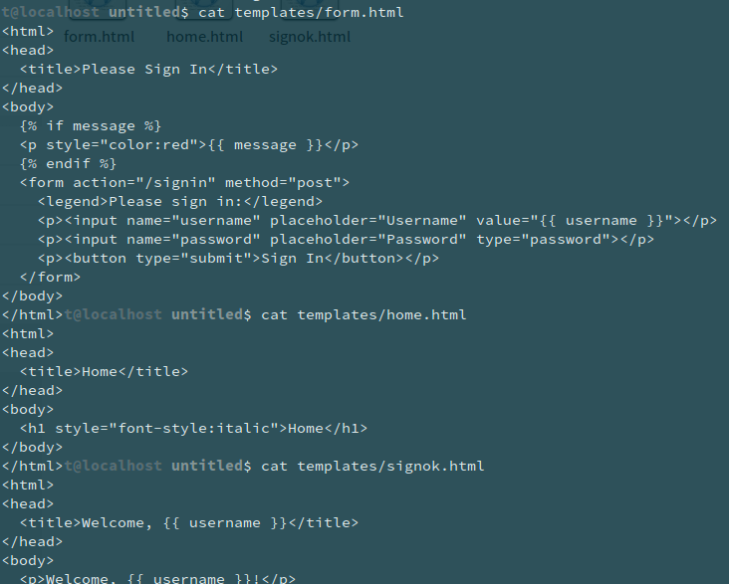The width and height of the screenshot is (729, 584).
Task: Click the Sign In button tag line
Action: 238,259
